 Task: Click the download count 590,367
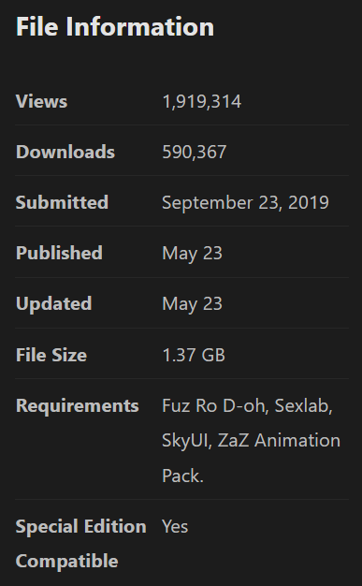tap(195, 152)
